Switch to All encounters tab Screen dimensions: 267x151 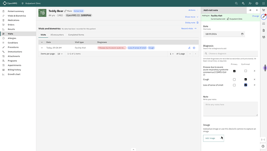57,35
